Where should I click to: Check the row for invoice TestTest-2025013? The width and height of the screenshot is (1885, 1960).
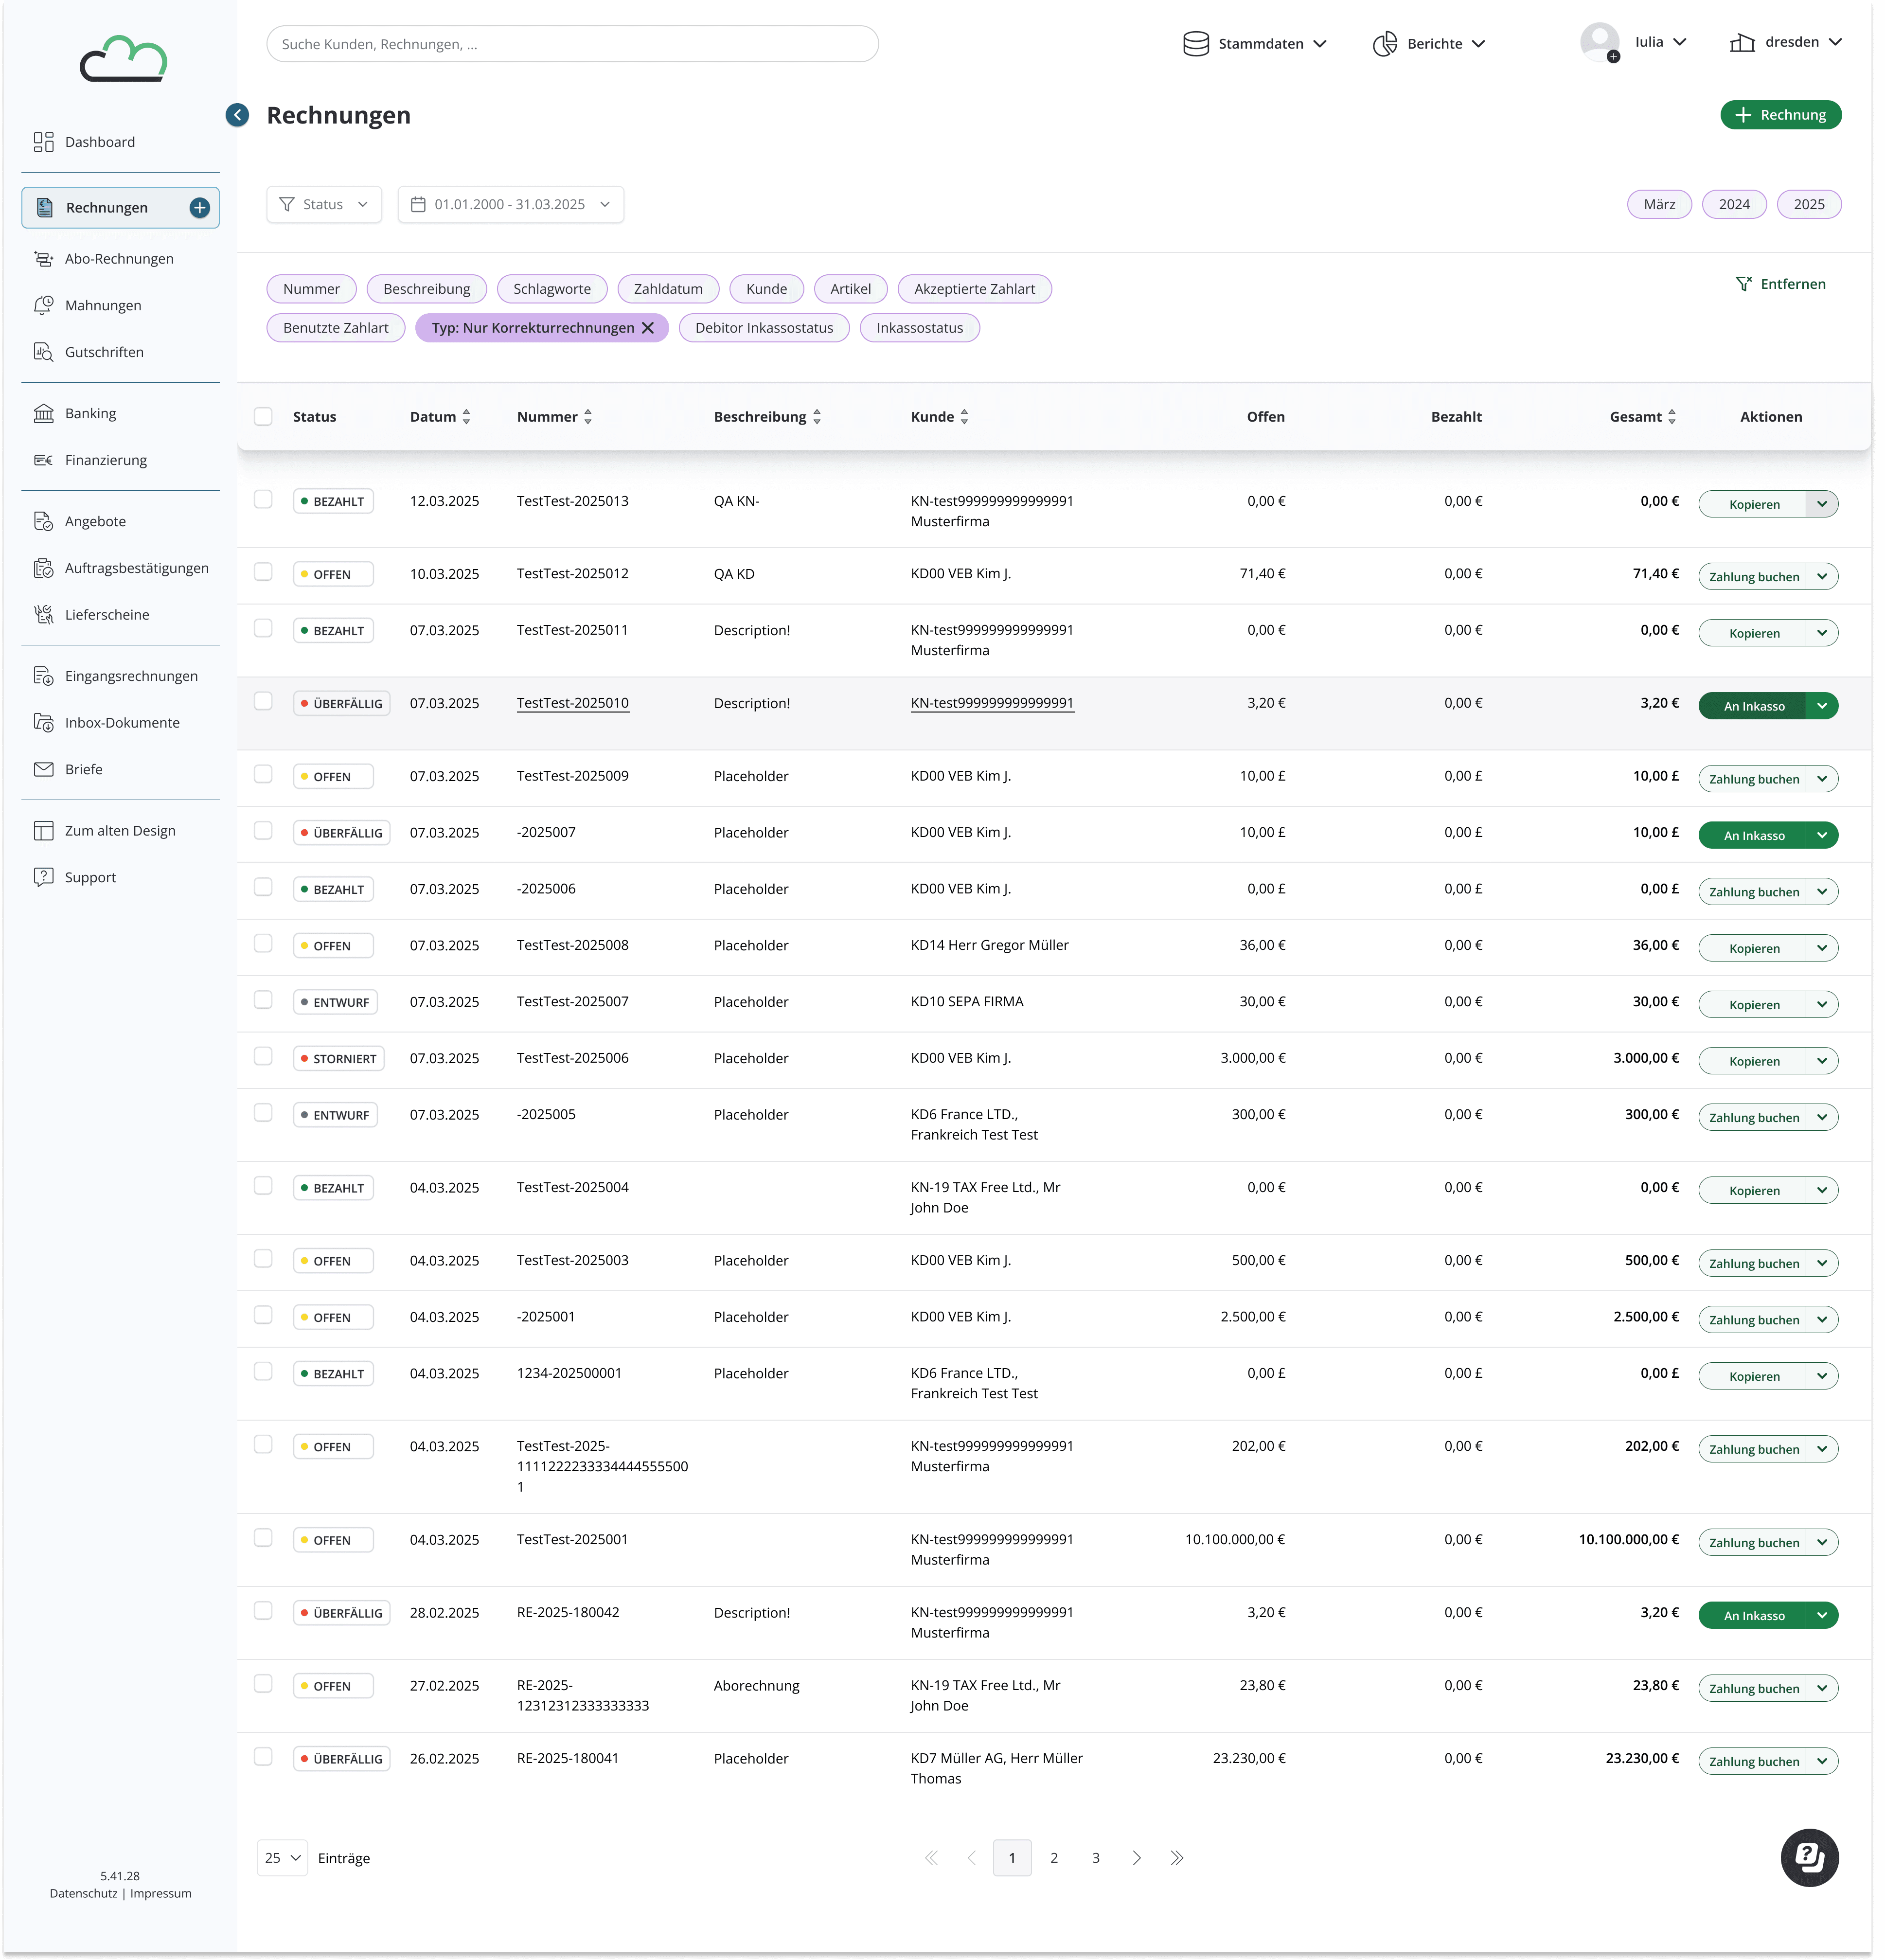(263, 499)
